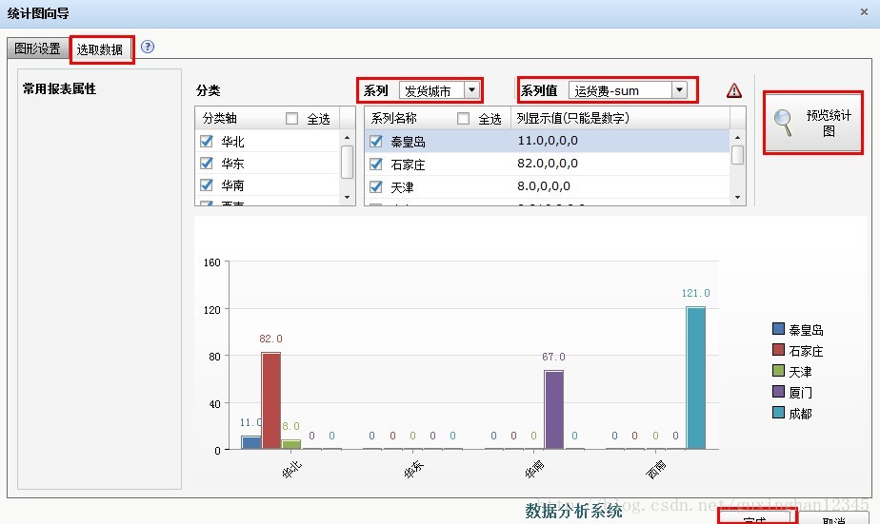The image size is (880, 524).
Task: Select the 82.0,0,0,0 value cell
Action: point(620,164)
